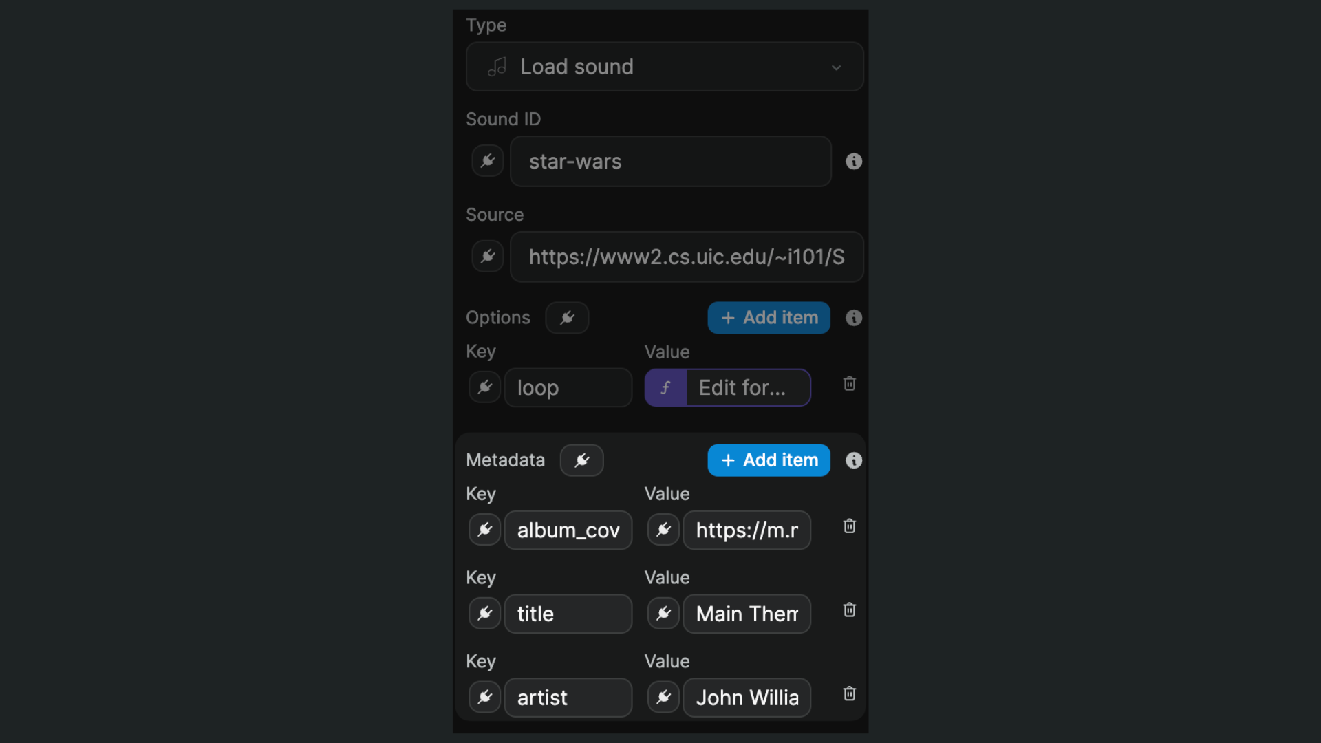Toggle the data binding plug for Sound ID
Image resolution: width=1321 pixels, height=743 pixels.
487,161
